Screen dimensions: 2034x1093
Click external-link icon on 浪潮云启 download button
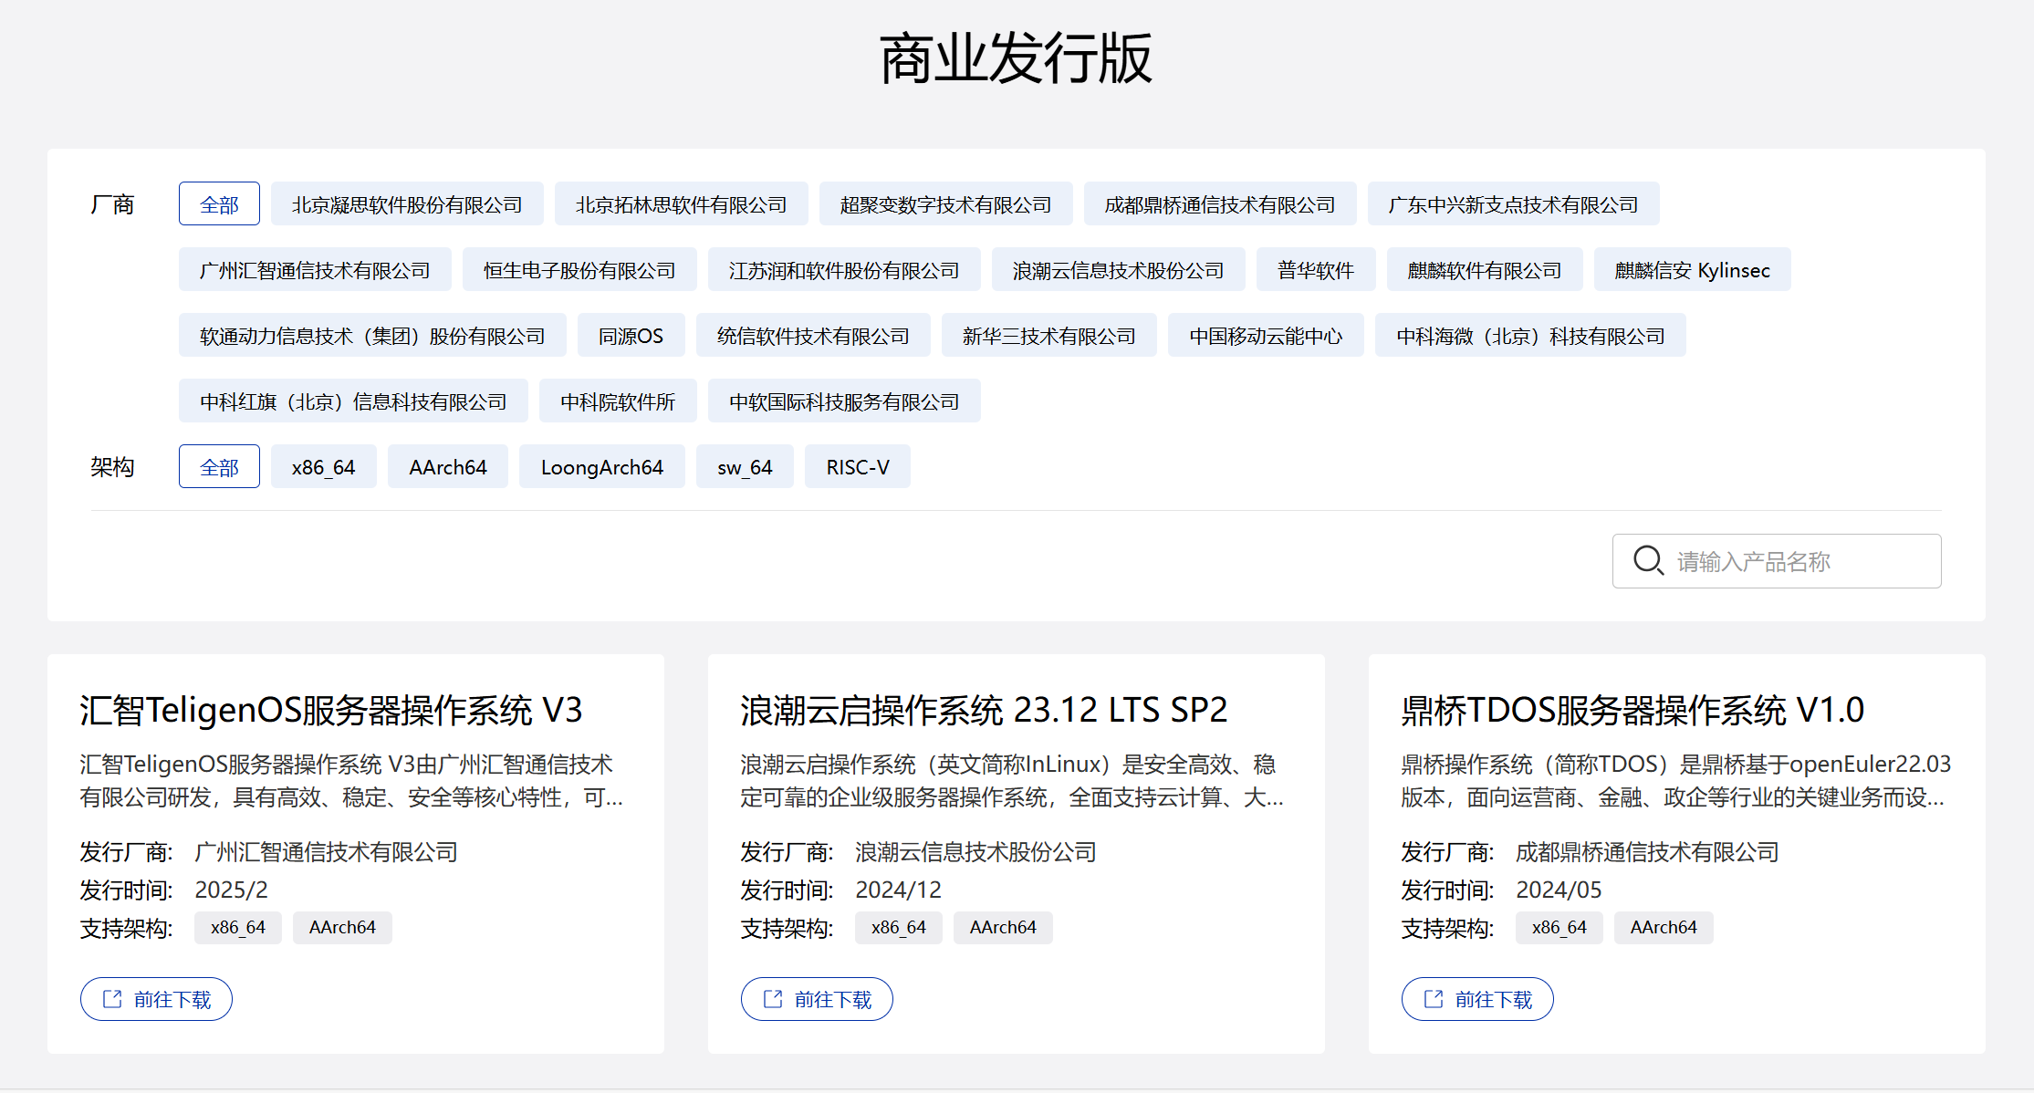[773, 999]
